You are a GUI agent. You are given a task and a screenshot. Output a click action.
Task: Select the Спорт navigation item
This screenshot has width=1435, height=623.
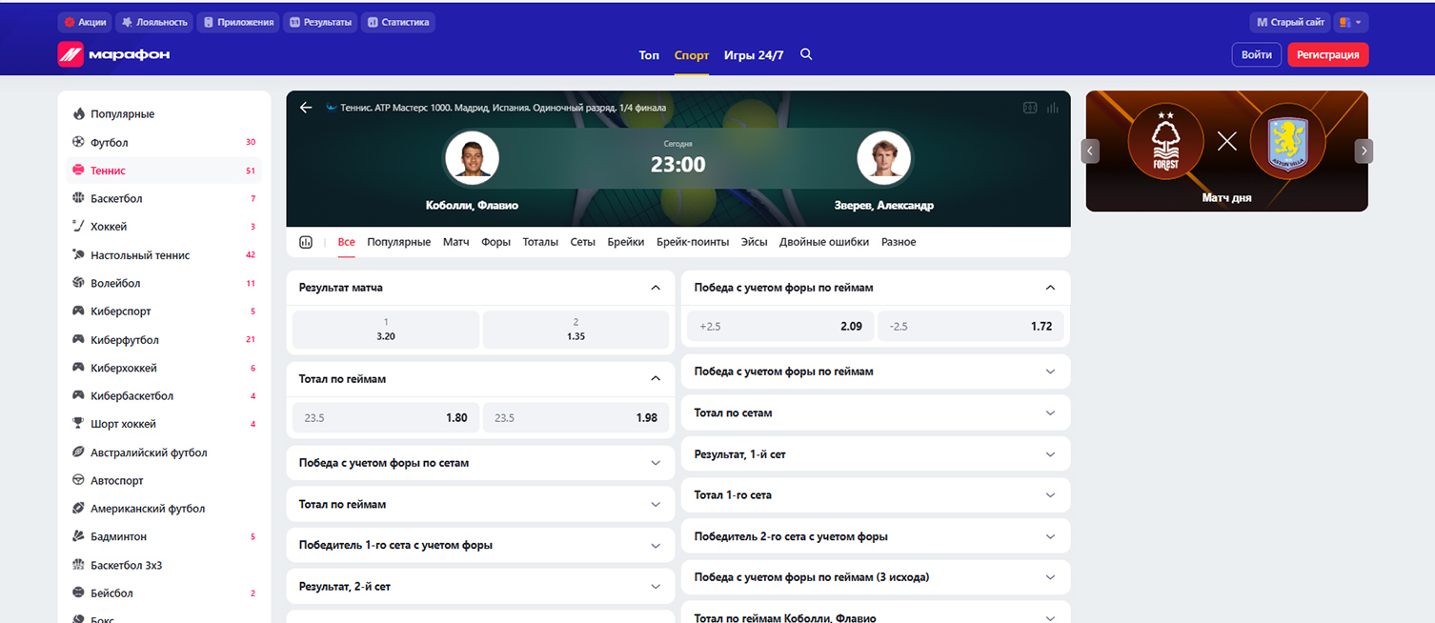point(692,55)
